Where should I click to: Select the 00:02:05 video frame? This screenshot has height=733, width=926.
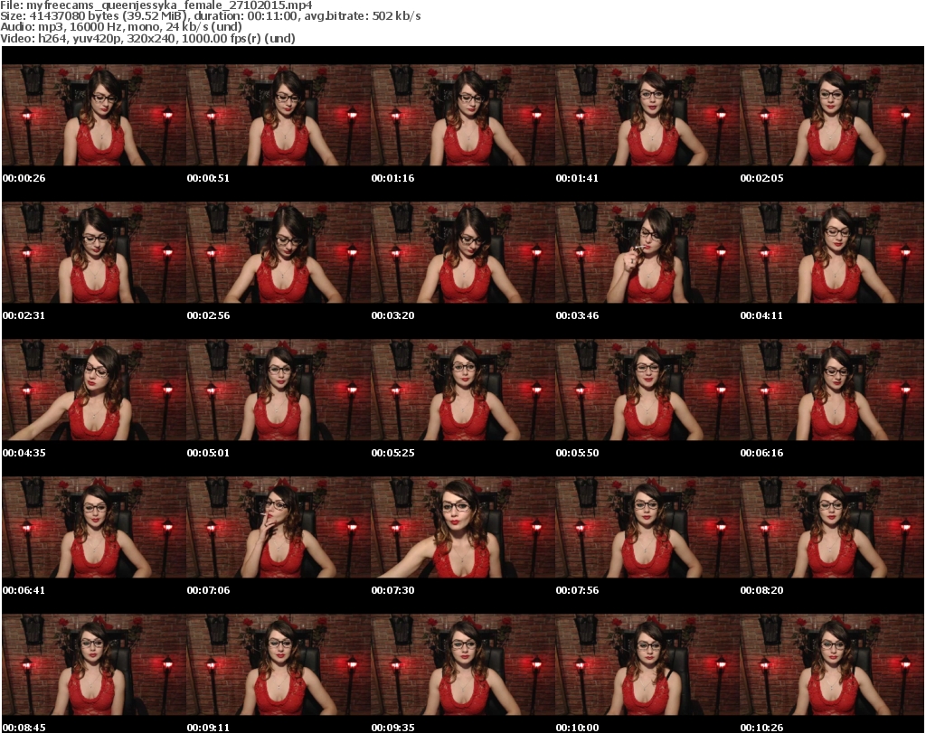[x=832, y=115]
